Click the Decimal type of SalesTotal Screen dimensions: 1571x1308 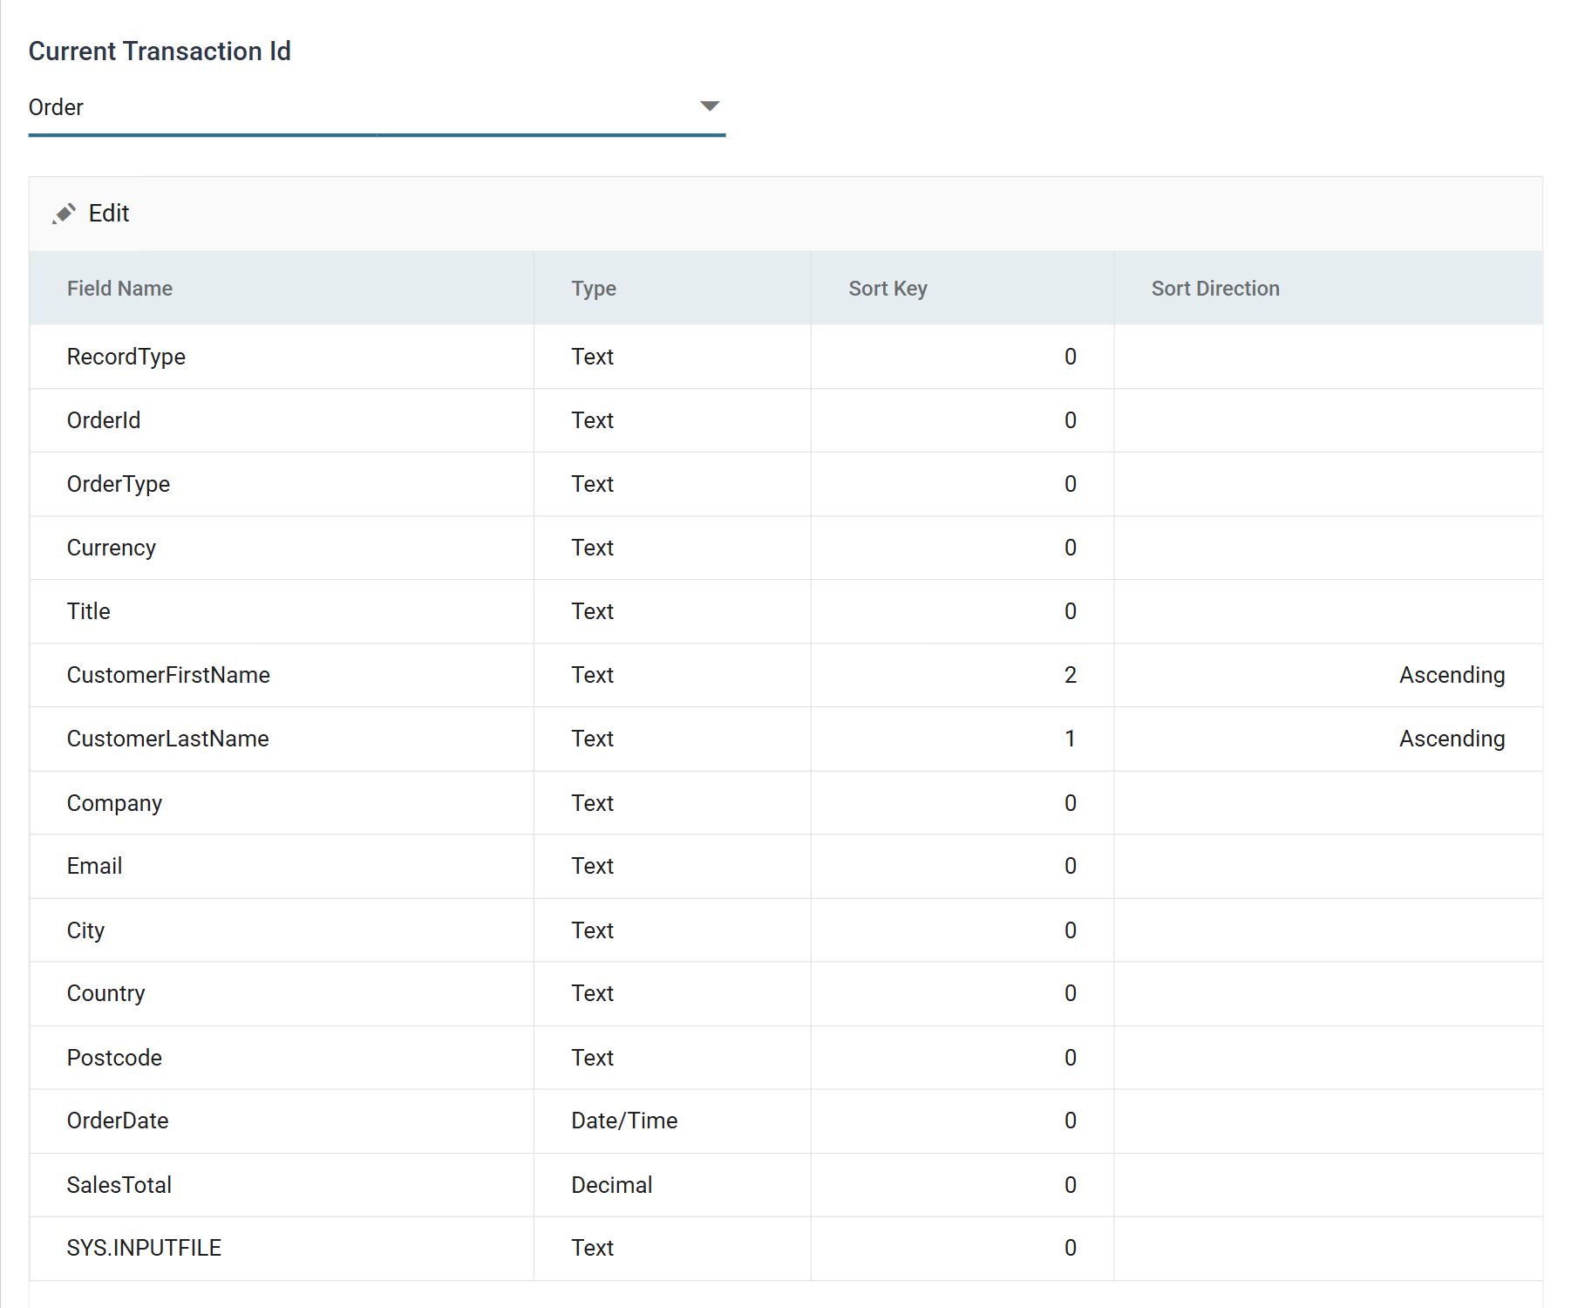(x=612, y=1185)
